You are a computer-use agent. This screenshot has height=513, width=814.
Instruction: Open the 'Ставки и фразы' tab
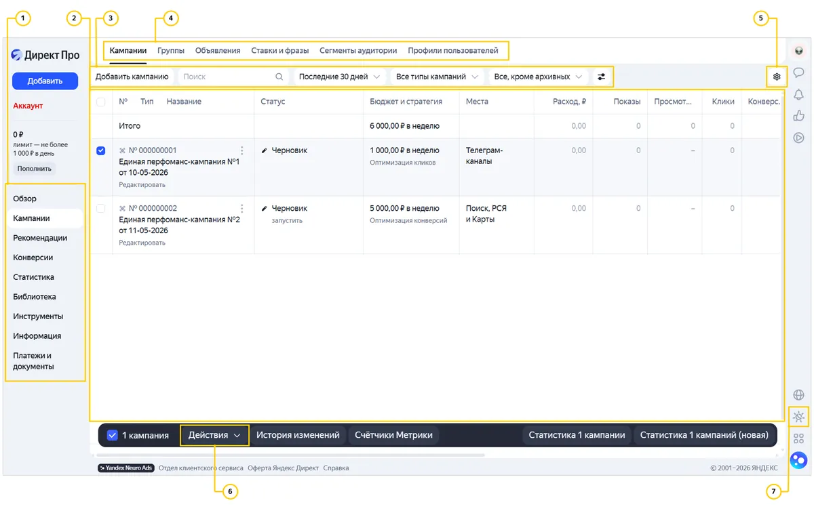pyautogui.click(x=280, y=50)
